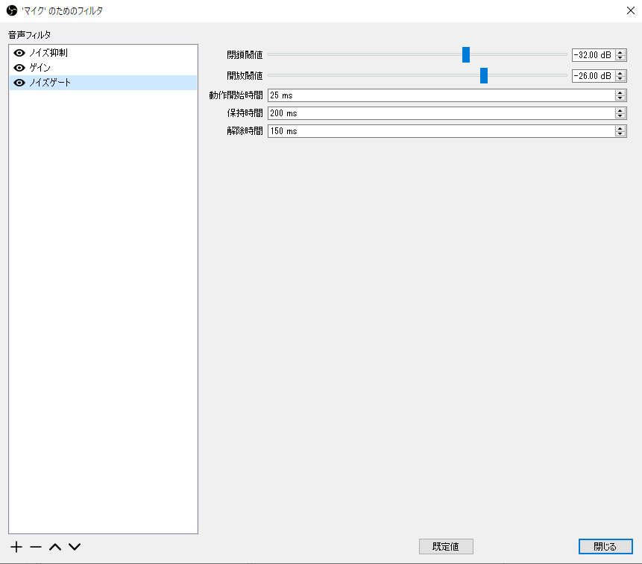Decrease 動作開始時間 with down stepper

[x=620, y=98]
